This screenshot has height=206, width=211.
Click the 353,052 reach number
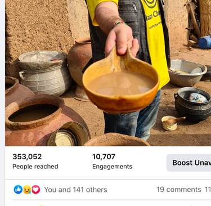click(27, 156)
